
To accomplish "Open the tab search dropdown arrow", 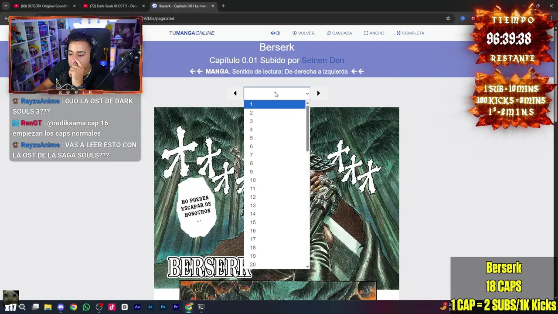I will [x=5, y=6].
